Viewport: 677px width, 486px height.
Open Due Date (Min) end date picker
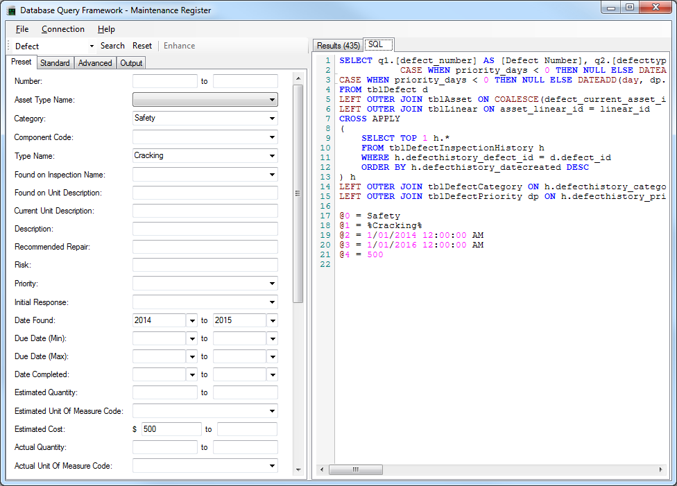[x=273, y=339]
